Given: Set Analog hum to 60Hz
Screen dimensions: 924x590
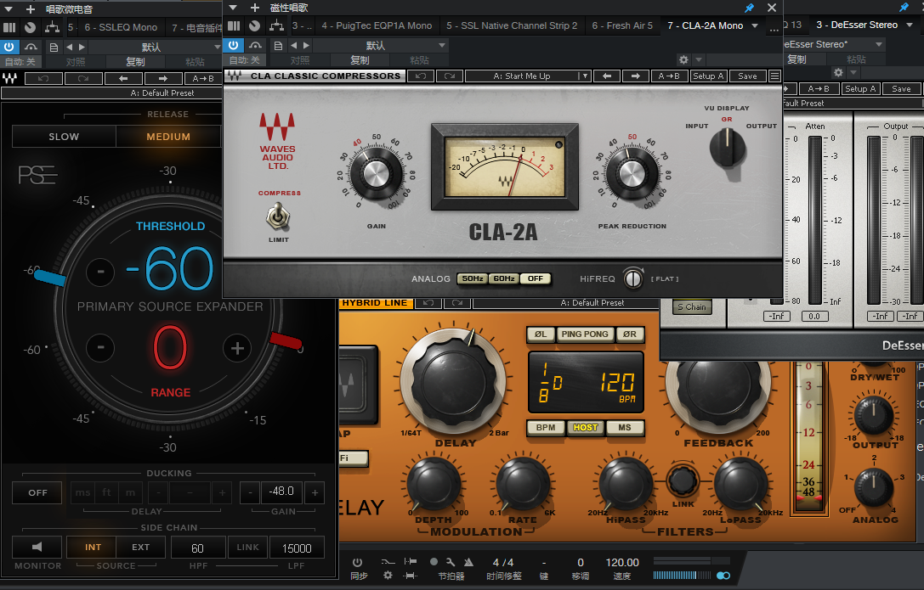Looking at the screenshot, I should pos(504,278).
